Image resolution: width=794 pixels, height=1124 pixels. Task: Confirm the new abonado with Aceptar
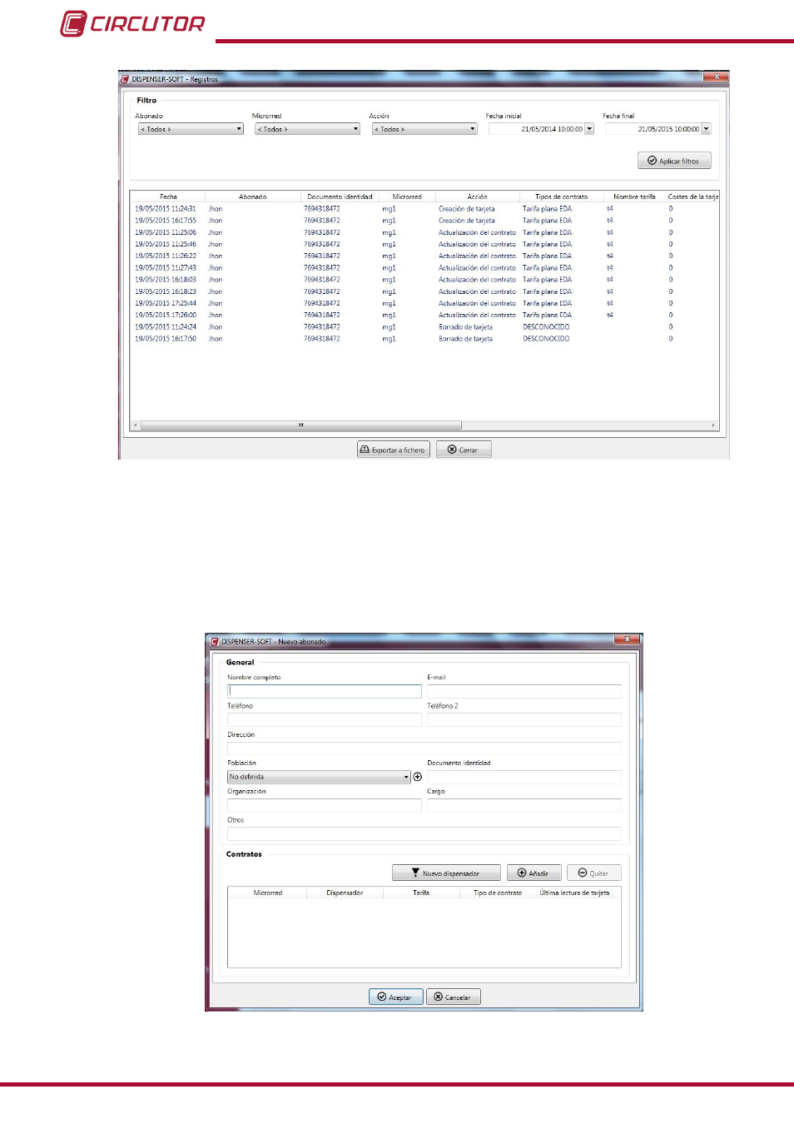[x=395, y=997]
